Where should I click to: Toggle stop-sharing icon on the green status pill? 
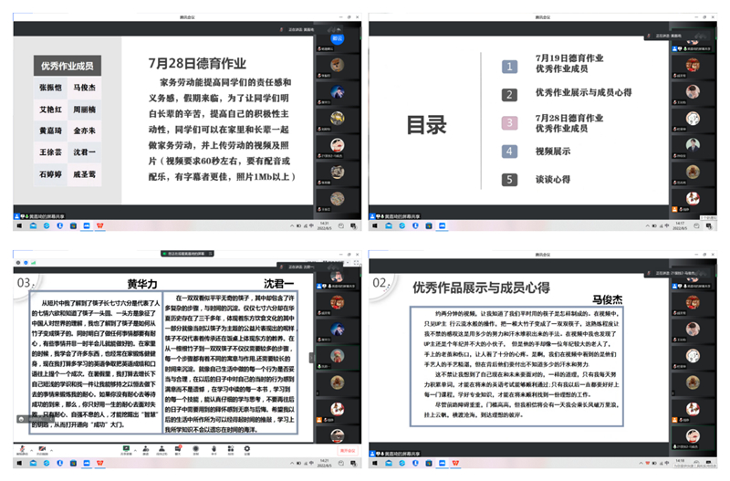211,254
